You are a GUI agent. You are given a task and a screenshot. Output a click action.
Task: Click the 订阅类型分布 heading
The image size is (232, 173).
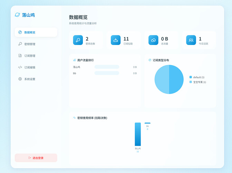pos(161,60)
